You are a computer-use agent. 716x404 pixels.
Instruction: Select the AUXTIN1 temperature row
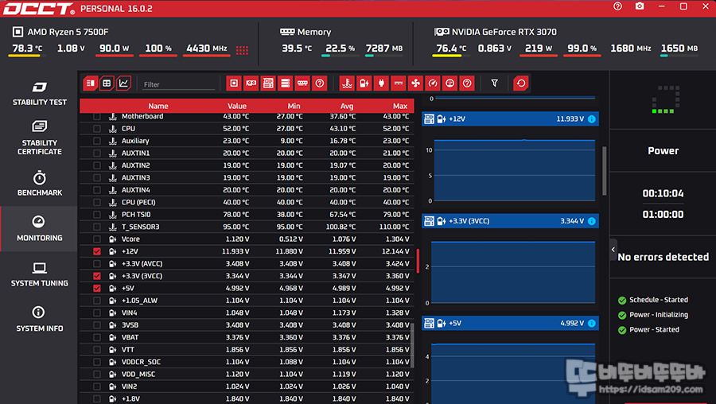247,153
